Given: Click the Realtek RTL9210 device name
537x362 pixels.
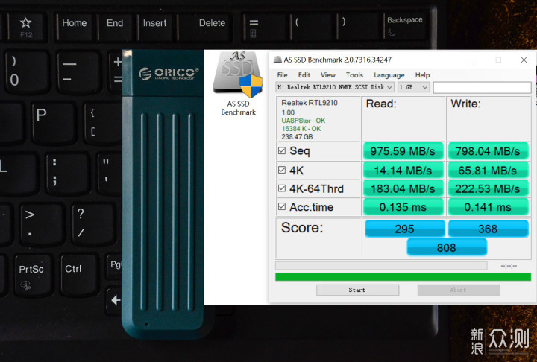Looking at the screenshot, I should click(310, 103).
